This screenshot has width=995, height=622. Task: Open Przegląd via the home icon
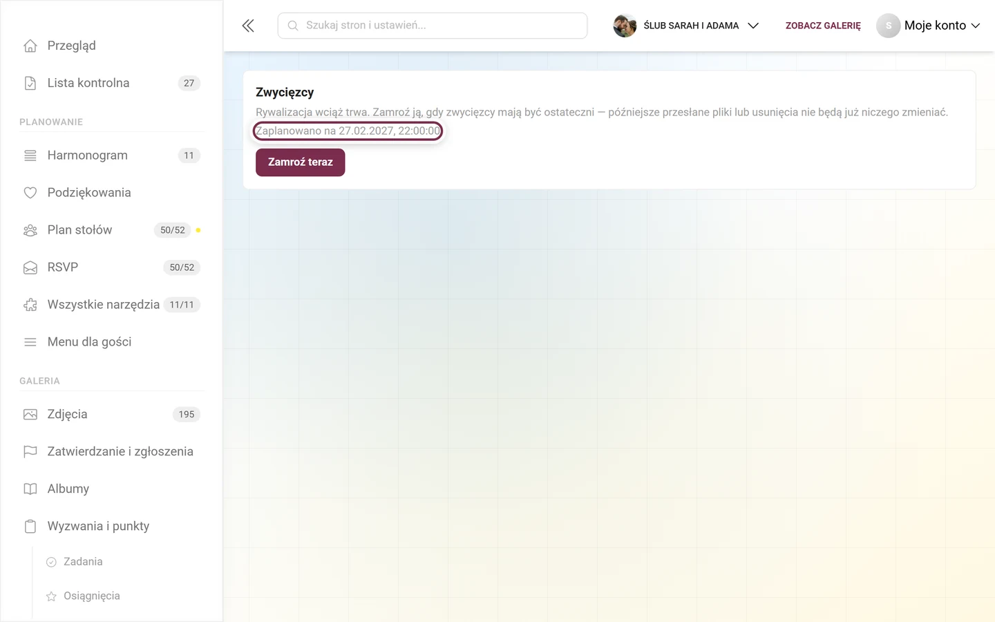click(x=30, y=46)
